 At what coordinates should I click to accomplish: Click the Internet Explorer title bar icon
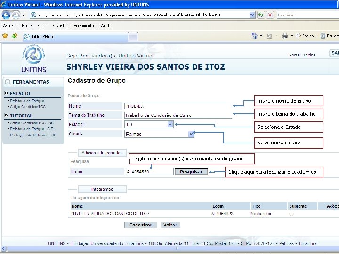tap(3, 5)
